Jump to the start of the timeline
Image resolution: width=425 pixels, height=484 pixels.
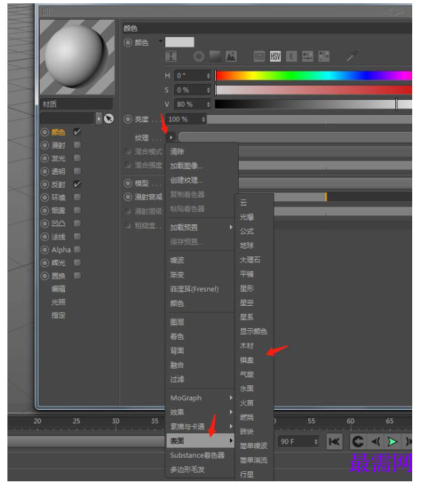pyautogui.click(x=335, y=441)
